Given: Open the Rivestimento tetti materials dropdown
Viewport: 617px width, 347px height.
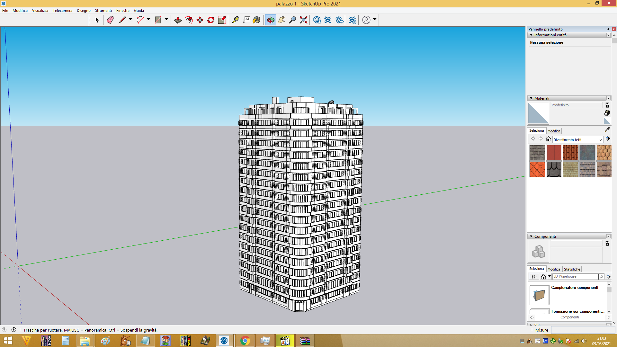Looking at the screenshot, I should (577, 140).
